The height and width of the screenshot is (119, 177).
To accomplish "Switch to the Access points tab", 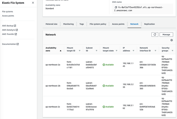I will coord(118,24).
